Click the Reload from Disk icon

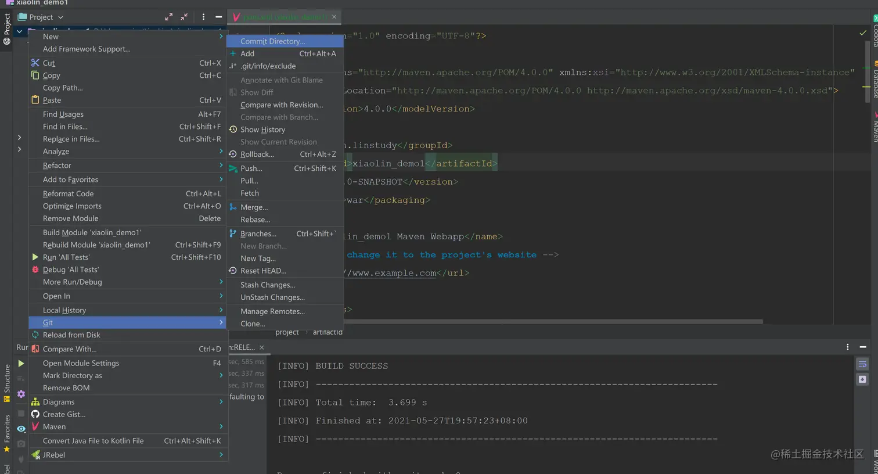tap(35, 335)
